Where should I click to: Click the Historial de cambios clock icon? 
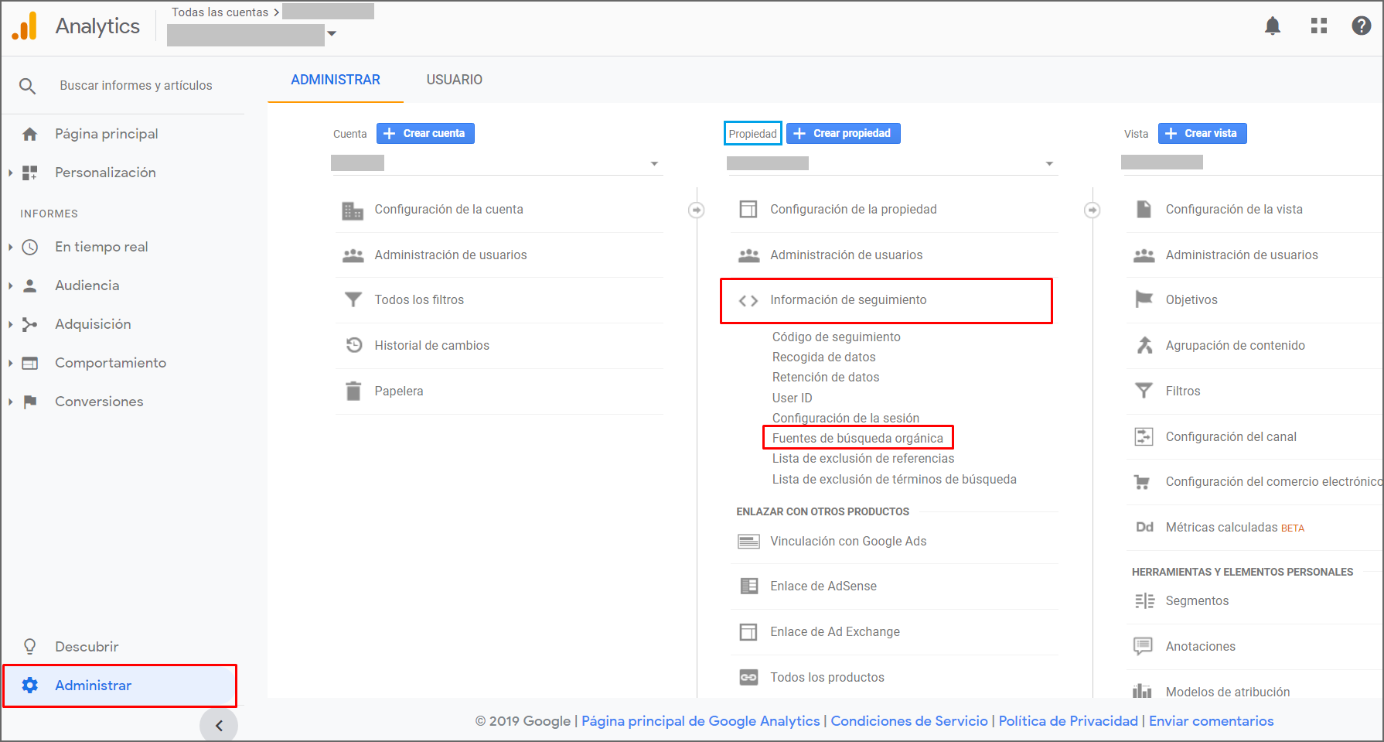(x=353, y=346)
